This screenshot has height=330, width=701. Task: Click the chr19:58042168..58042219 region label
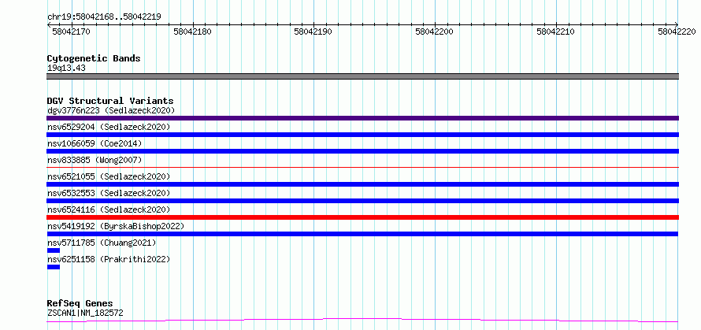tap(104, 17)
